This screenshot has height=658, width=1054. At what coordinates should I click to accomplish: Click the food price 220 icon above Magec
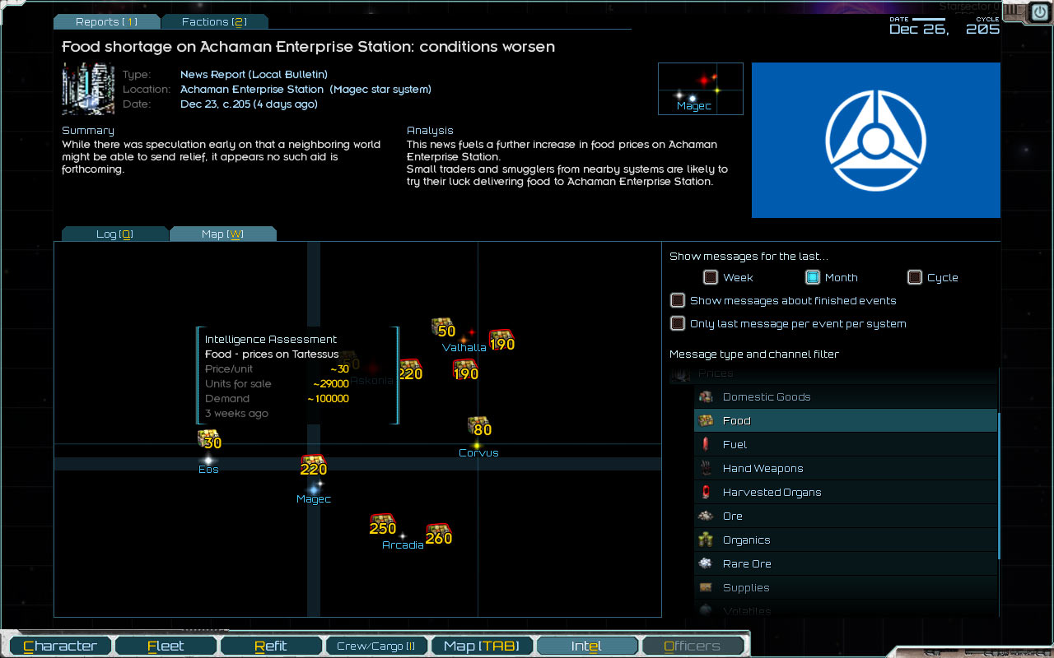click(x=313, y=466)
